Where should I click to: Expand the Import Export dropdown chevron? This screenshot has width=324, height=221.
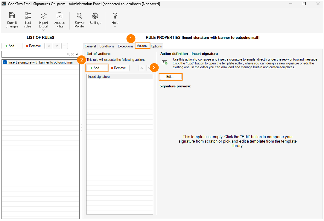click(44, 30)
